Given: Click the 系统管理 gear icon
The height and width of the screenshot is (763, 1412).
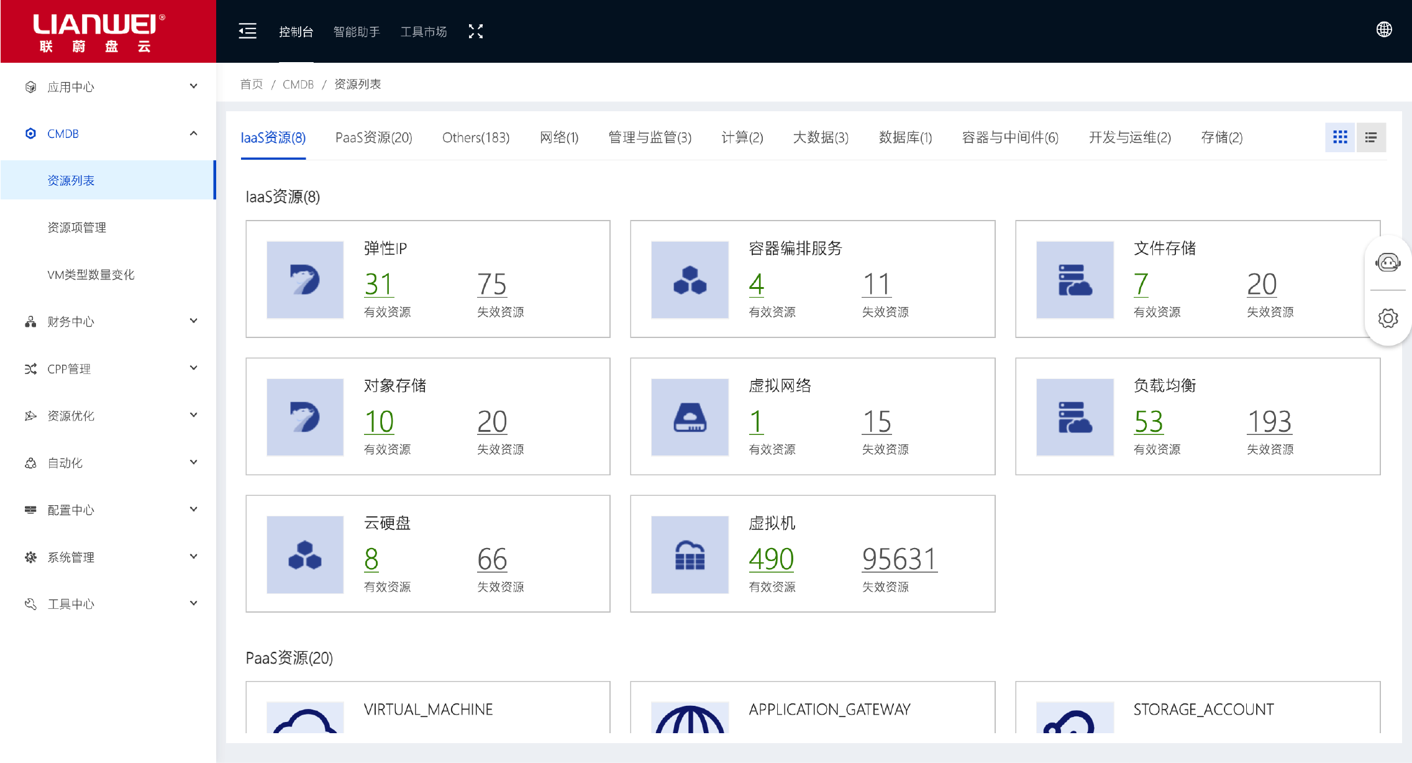Looking at the screenshot, I should [30, 557].
